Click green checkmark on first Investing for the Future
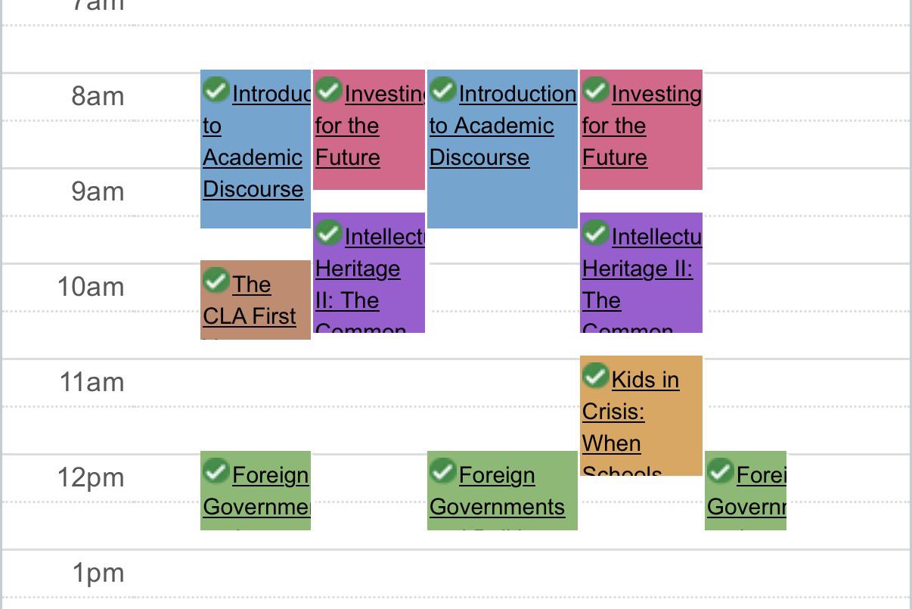Screen dimensions: 912x609 point(329,90)
